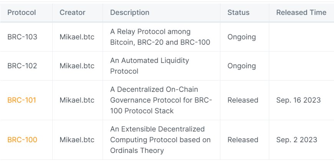Click the Released Time column header

click(x=301, y=13)
